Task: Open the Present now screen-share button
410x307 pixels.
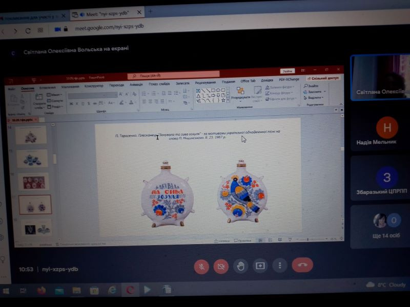Action: pyautogui.click(x=260, y=266)
